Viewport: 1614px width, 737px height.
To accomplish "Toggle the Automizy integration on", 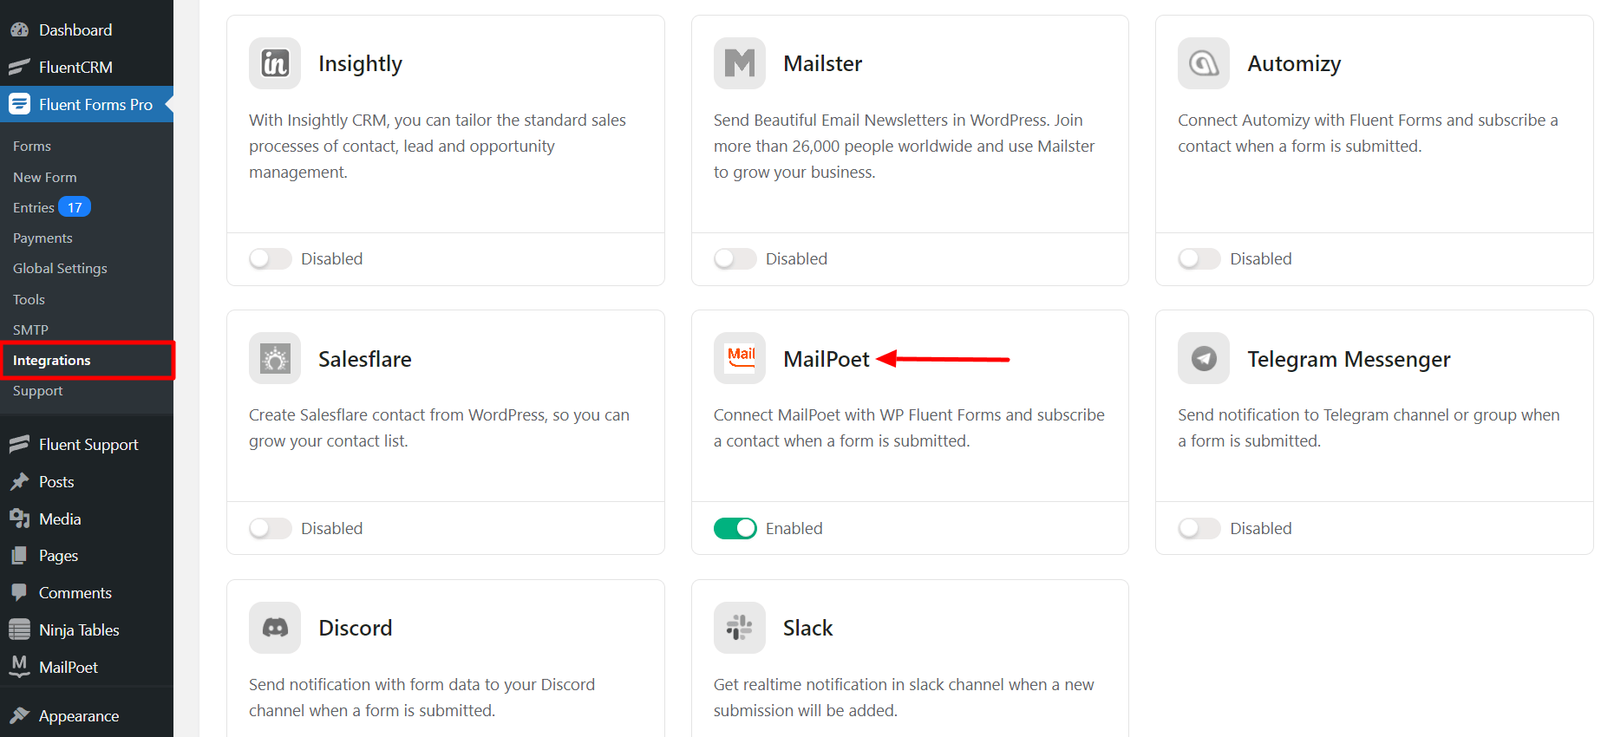I will pos(1199,259).
